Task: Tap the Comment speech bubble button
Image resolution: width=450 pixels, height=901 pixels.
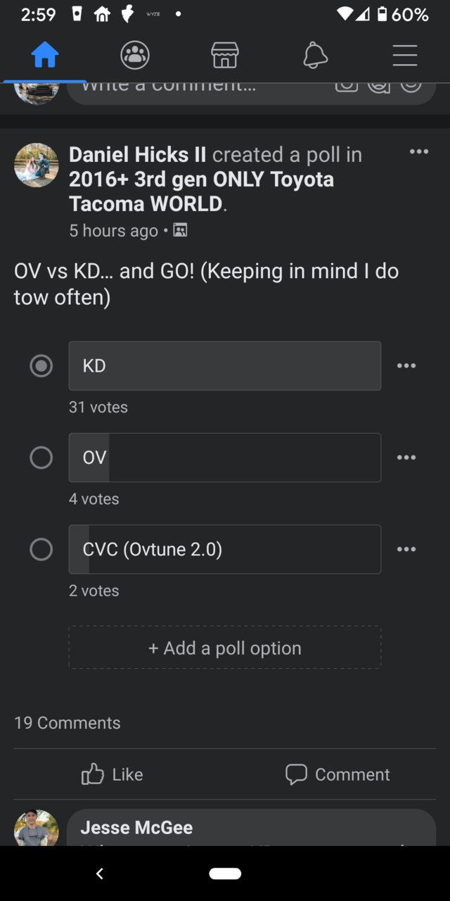Action: pyautogui.click(x=337, y=774)
